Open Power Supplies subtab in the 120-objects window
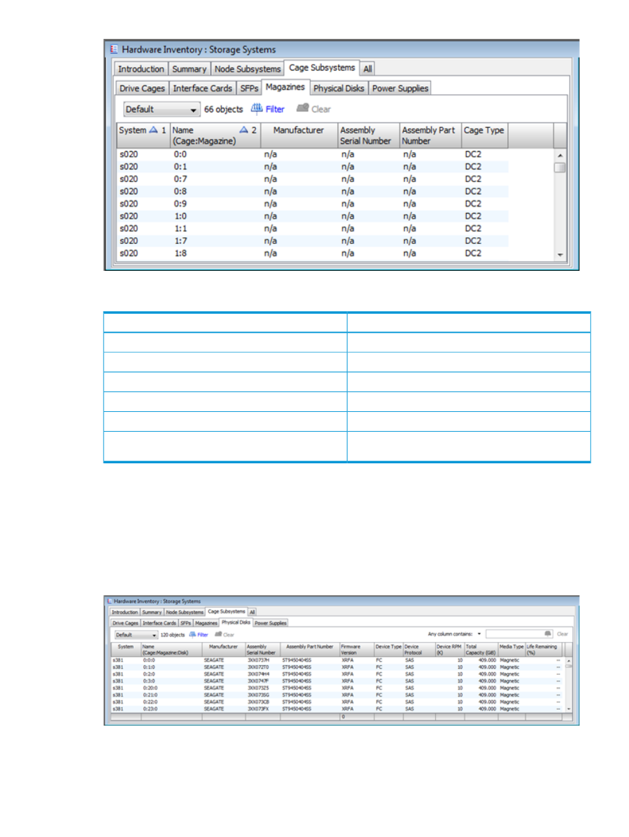Image resolution: width=629 pixels, height=837 pixels. pyautogui.click(x=271, y=623)
